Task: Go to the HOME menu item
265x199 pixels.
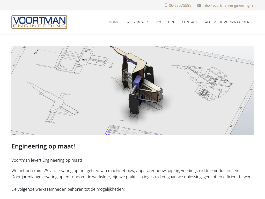Action: click(114, 22)
